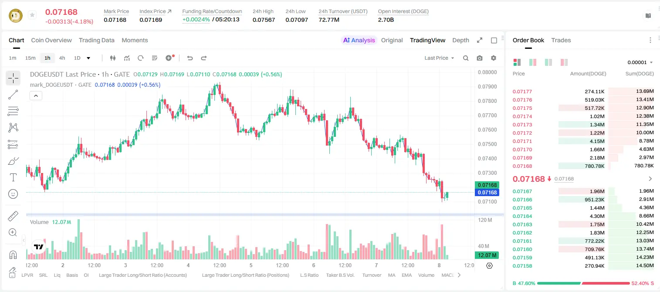The height and width of the screenshot is (292, 660).
Task: Open chart settings gear icon
Action: pyautogui.click(x=494, y=58)
